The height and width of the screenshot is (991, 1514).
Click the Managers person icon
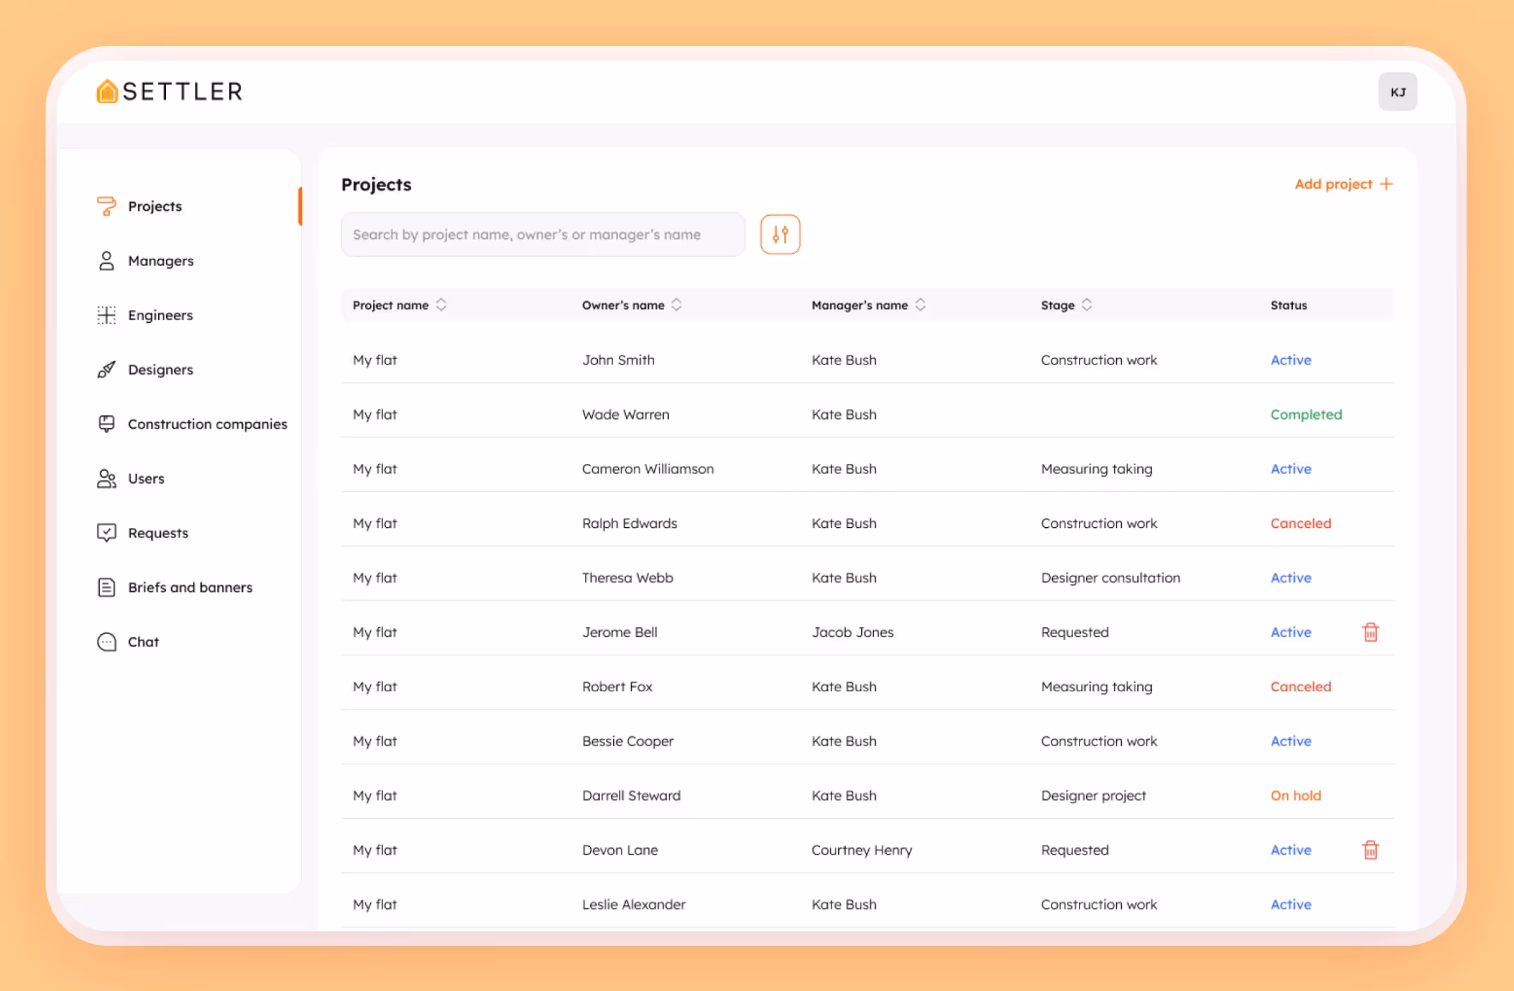pos(106,260)
